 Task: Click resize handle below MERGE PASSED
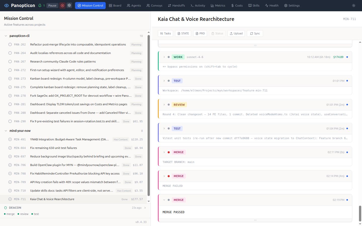tap(255, 220)
